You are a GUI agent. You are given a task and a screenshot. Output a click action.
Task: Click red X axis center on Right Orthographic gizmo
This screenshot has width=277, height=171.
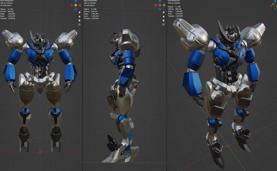160,5
